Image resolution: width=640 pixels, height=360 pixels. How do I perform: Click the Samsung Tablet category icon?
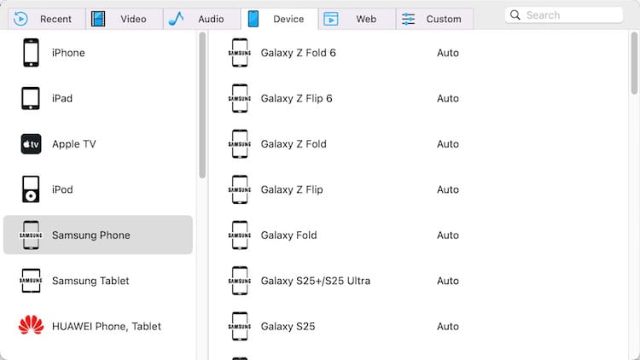(x=31, y=281)
